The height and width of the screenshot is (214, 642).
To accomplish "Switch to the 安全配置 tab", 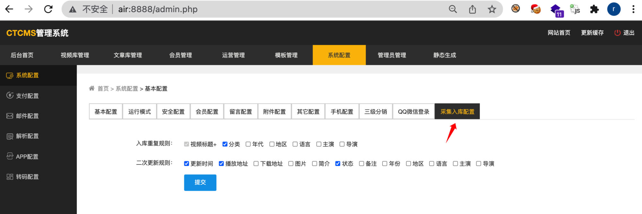I will point(173,112).
